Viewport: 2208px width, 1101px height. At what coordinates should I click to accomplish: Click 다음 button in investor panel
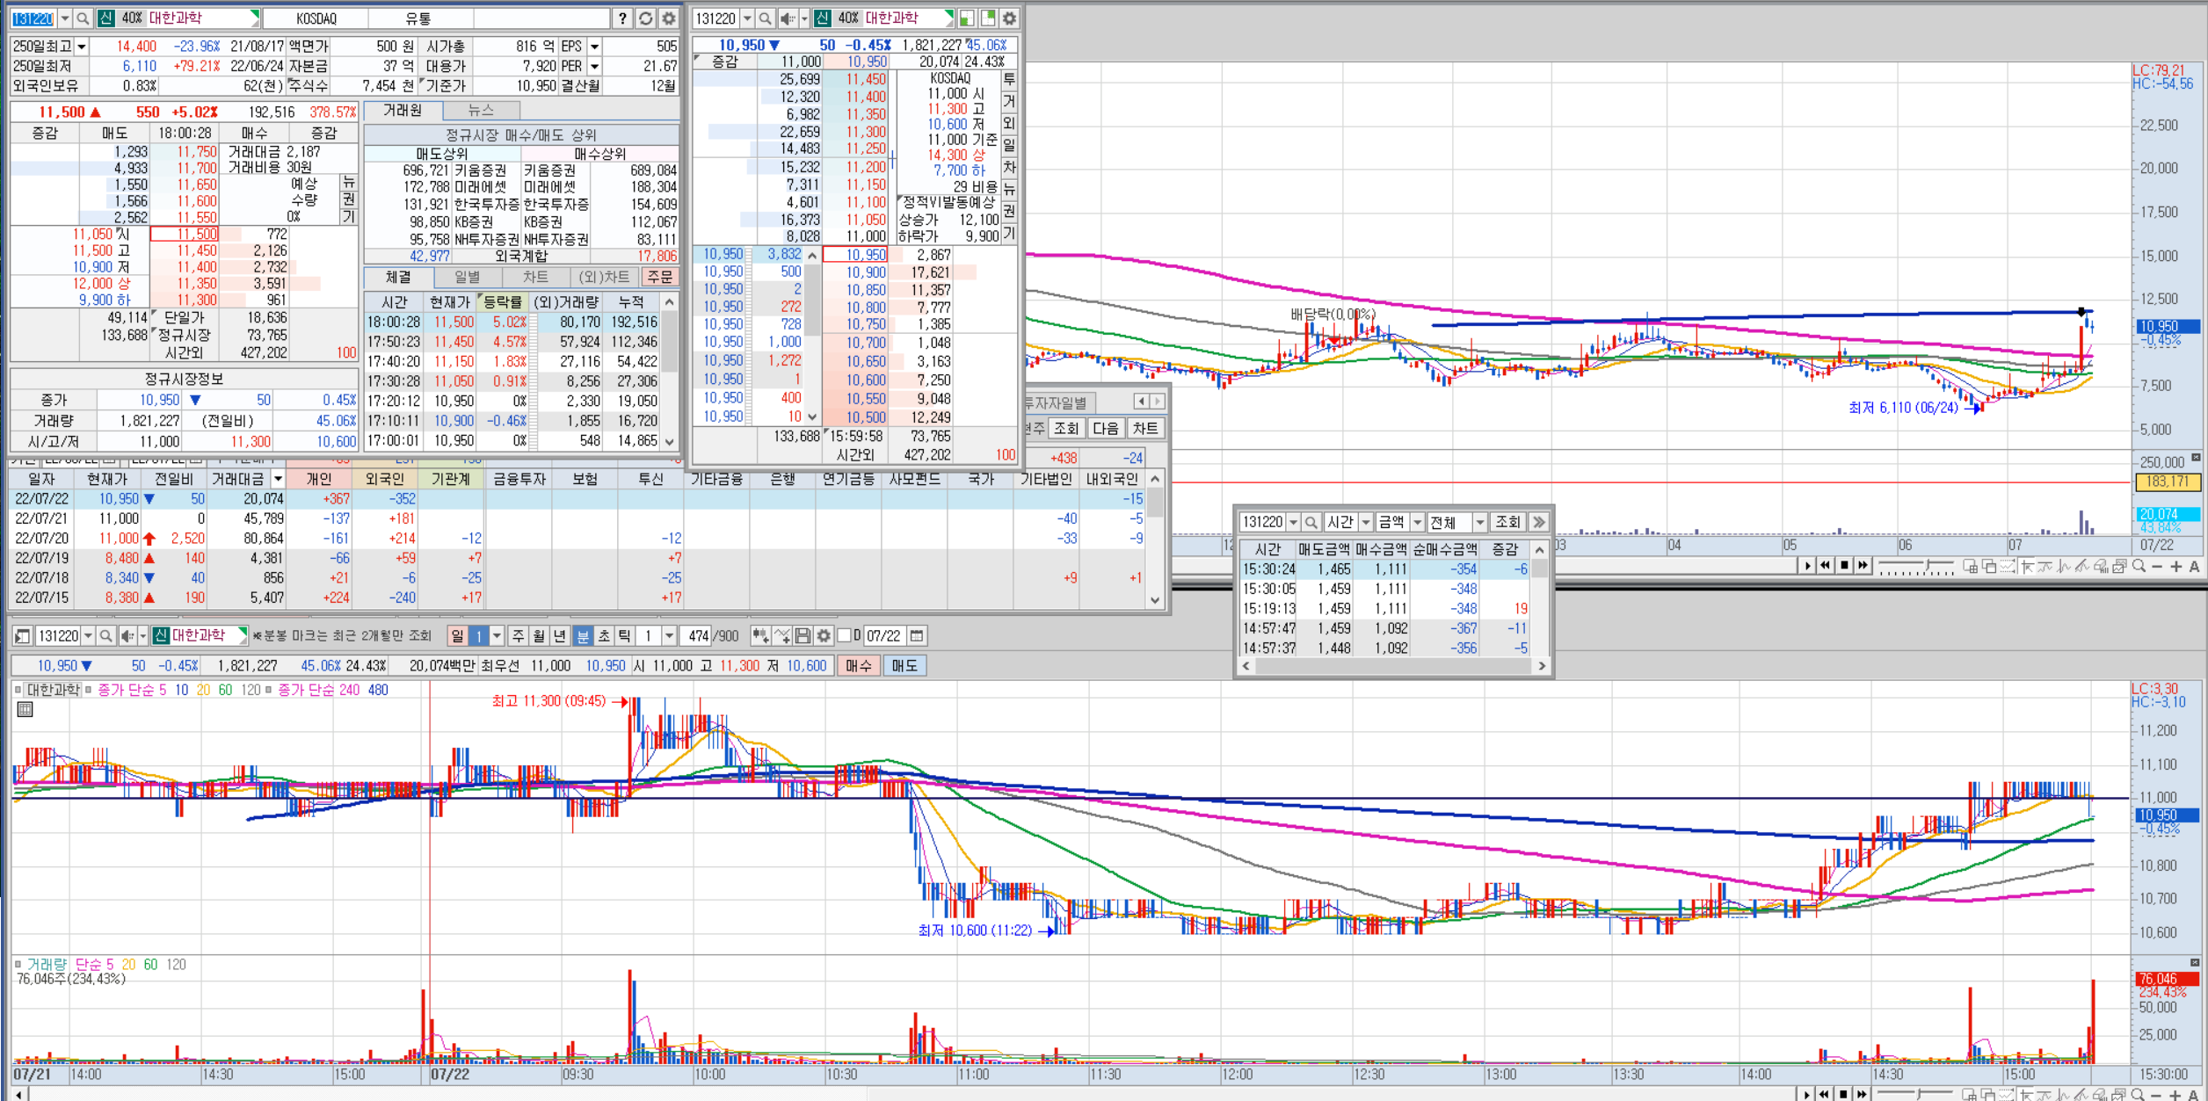1105,428
